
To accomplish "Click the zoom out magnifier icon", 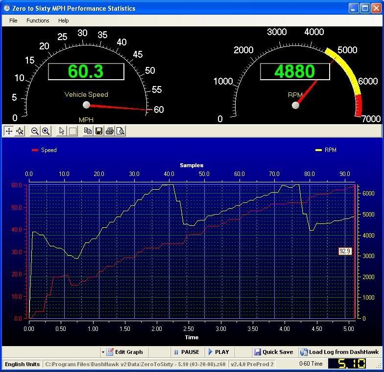I will tap(35, 131).
